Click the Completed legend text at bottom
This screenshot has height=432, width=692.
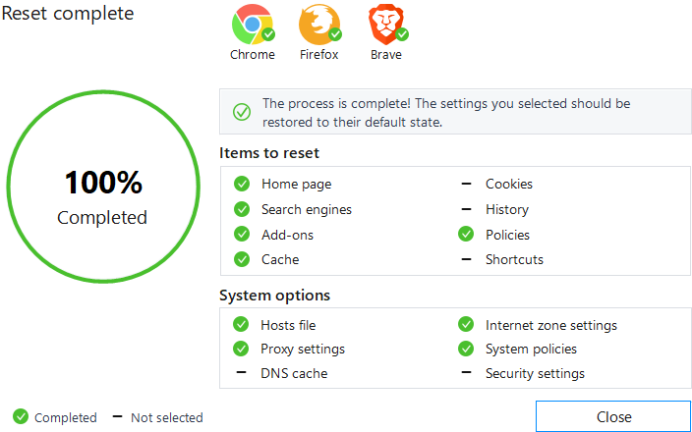[65, 417]
